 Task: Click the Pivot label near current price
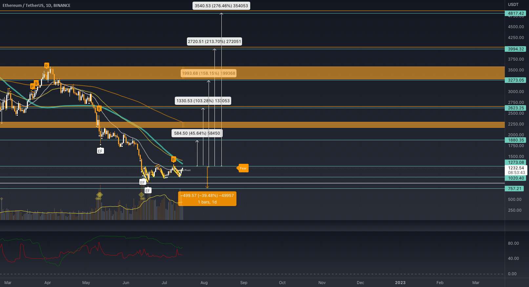[x=187, y=170]
